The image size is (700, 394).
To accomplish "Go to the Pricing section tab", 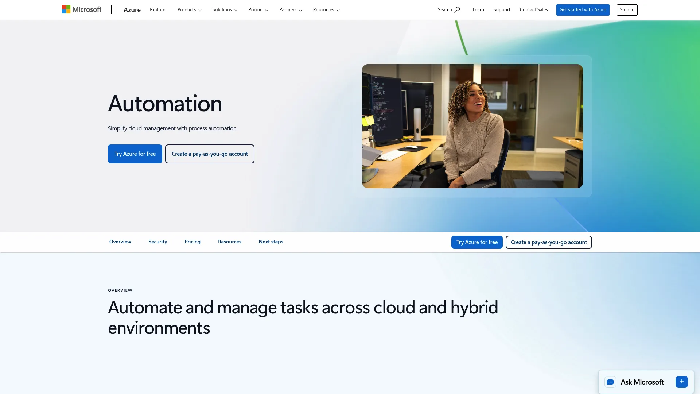I will [x=192, y=242].
